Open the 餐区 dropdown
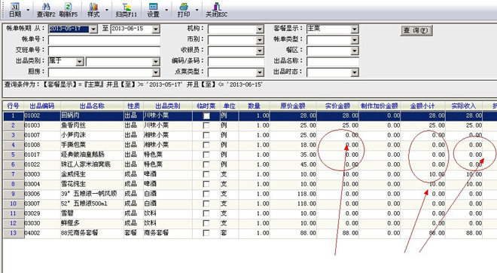The image size is (497, 273). [355, 51]
